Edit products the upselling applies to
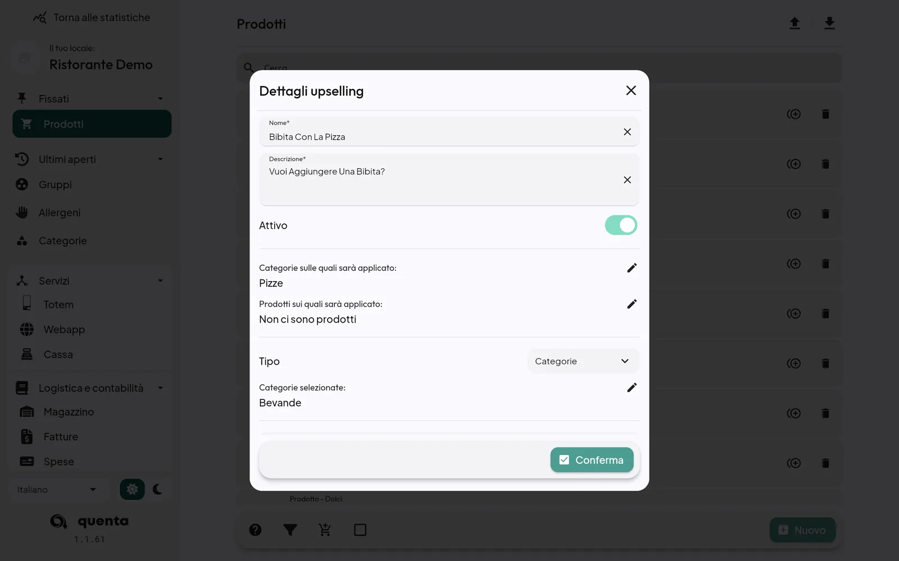This screenshot has width=899, height=561. pos(632,304)
